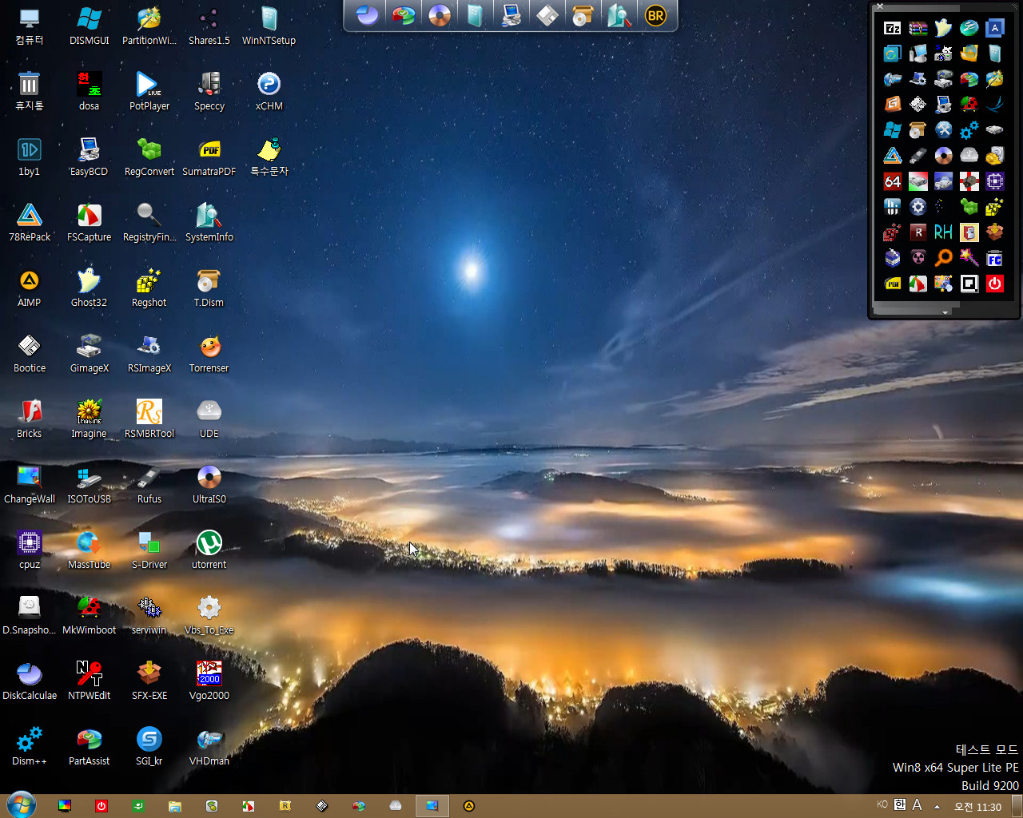Viewport: 1023px width, 818px height.
Task: Launch utorrent from the desktop
Action: click(x=209, y=550)
